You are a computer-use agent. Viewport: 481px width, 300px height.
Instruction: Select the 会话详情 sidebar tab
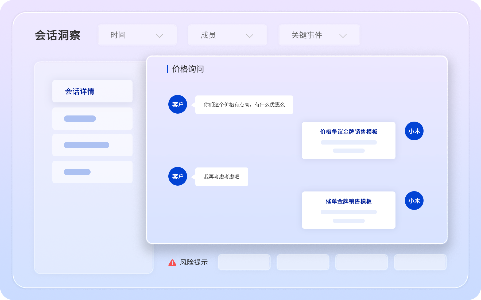(x=92, y=91)
